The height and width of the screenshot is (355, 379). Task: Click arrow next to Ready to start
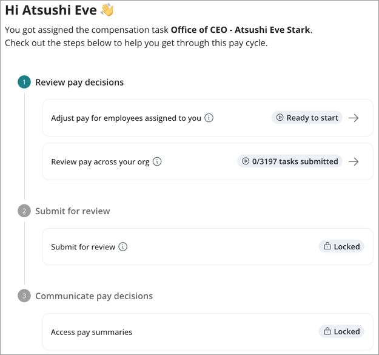coord(354,118)
